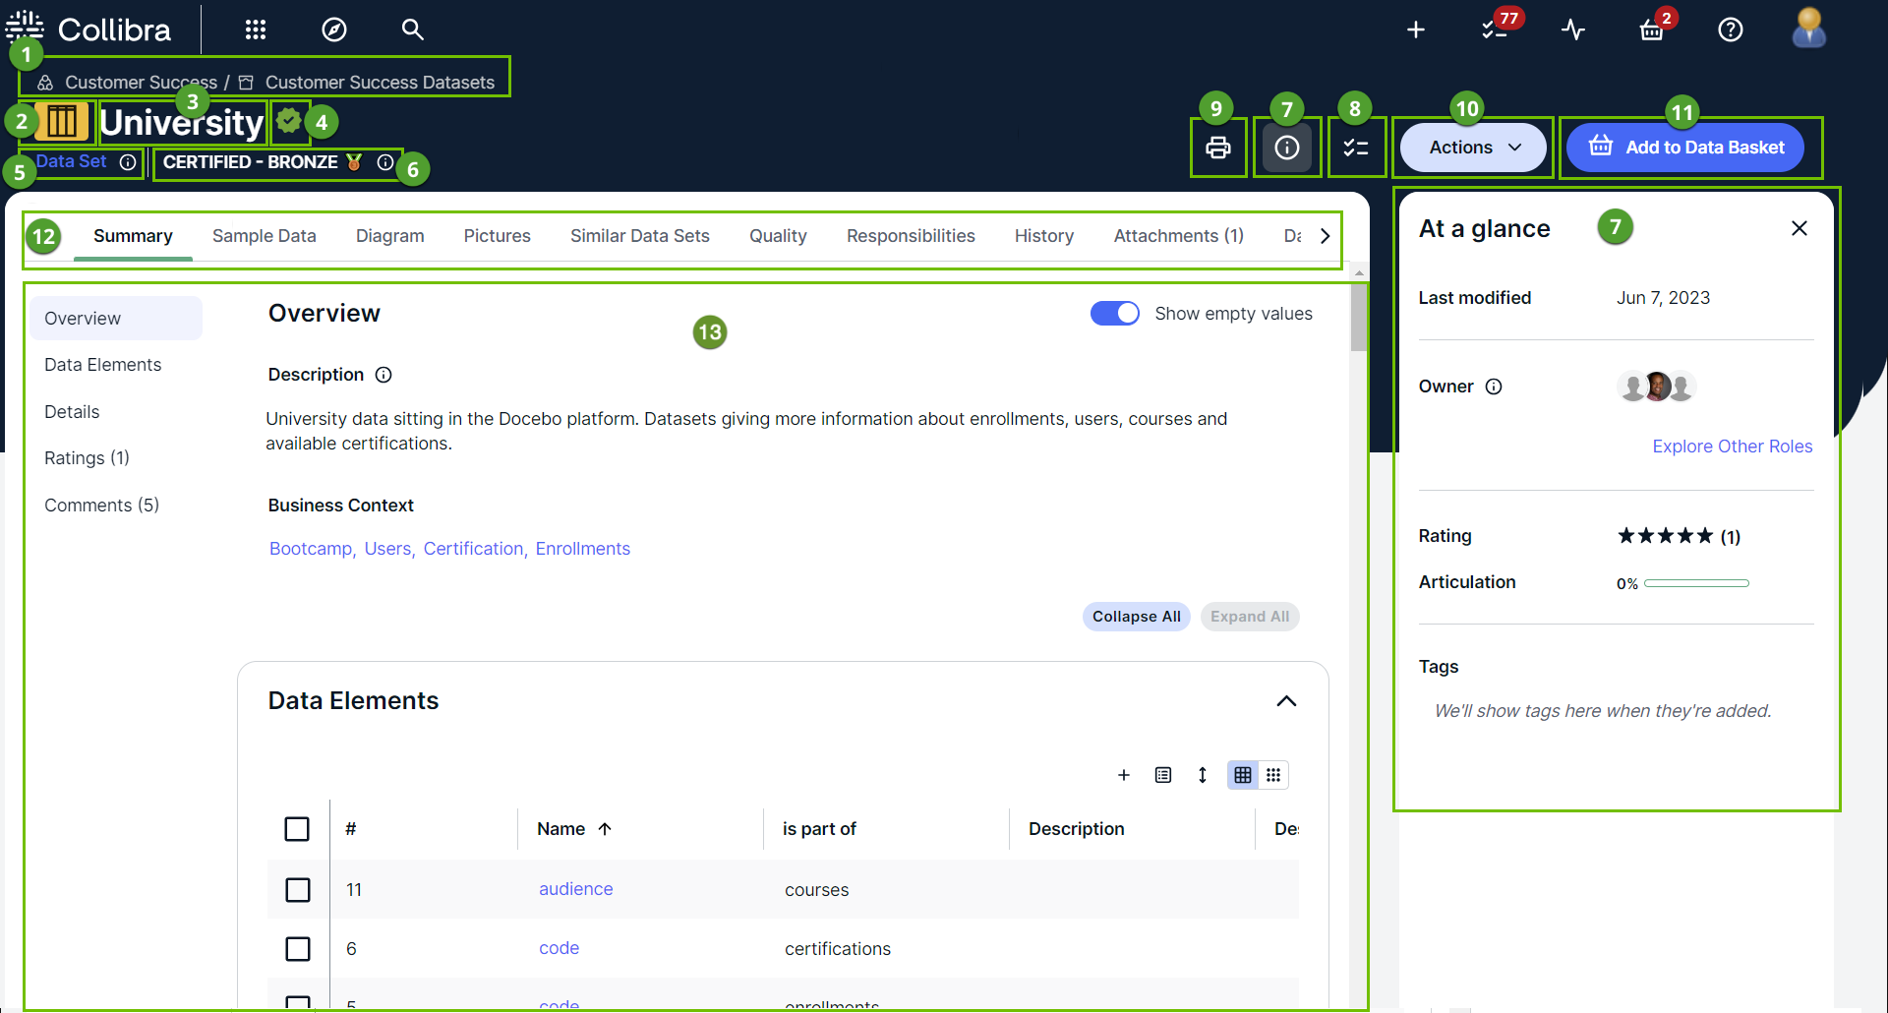Switch to the Sample Data tab

pos(264,236)
